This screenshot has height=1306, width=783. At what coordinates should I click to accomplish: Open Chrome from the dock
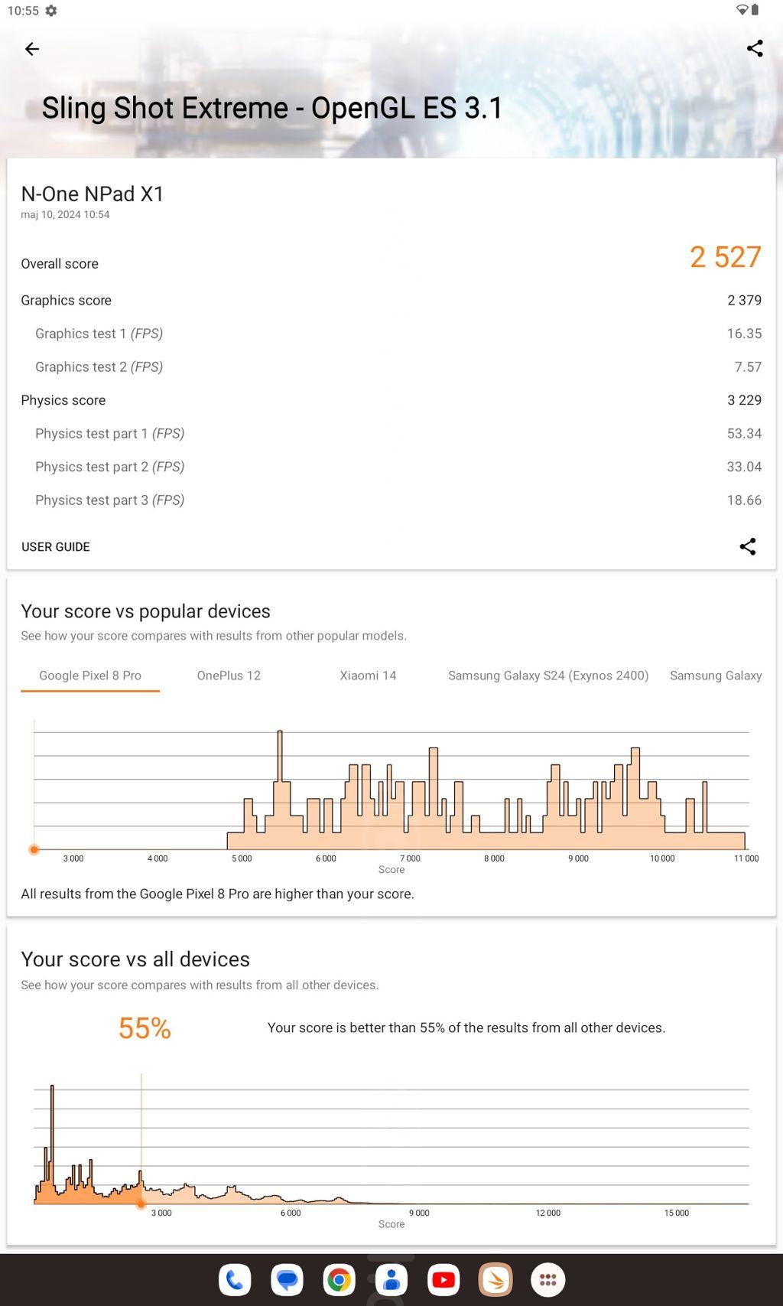(x=339, y=1279)
